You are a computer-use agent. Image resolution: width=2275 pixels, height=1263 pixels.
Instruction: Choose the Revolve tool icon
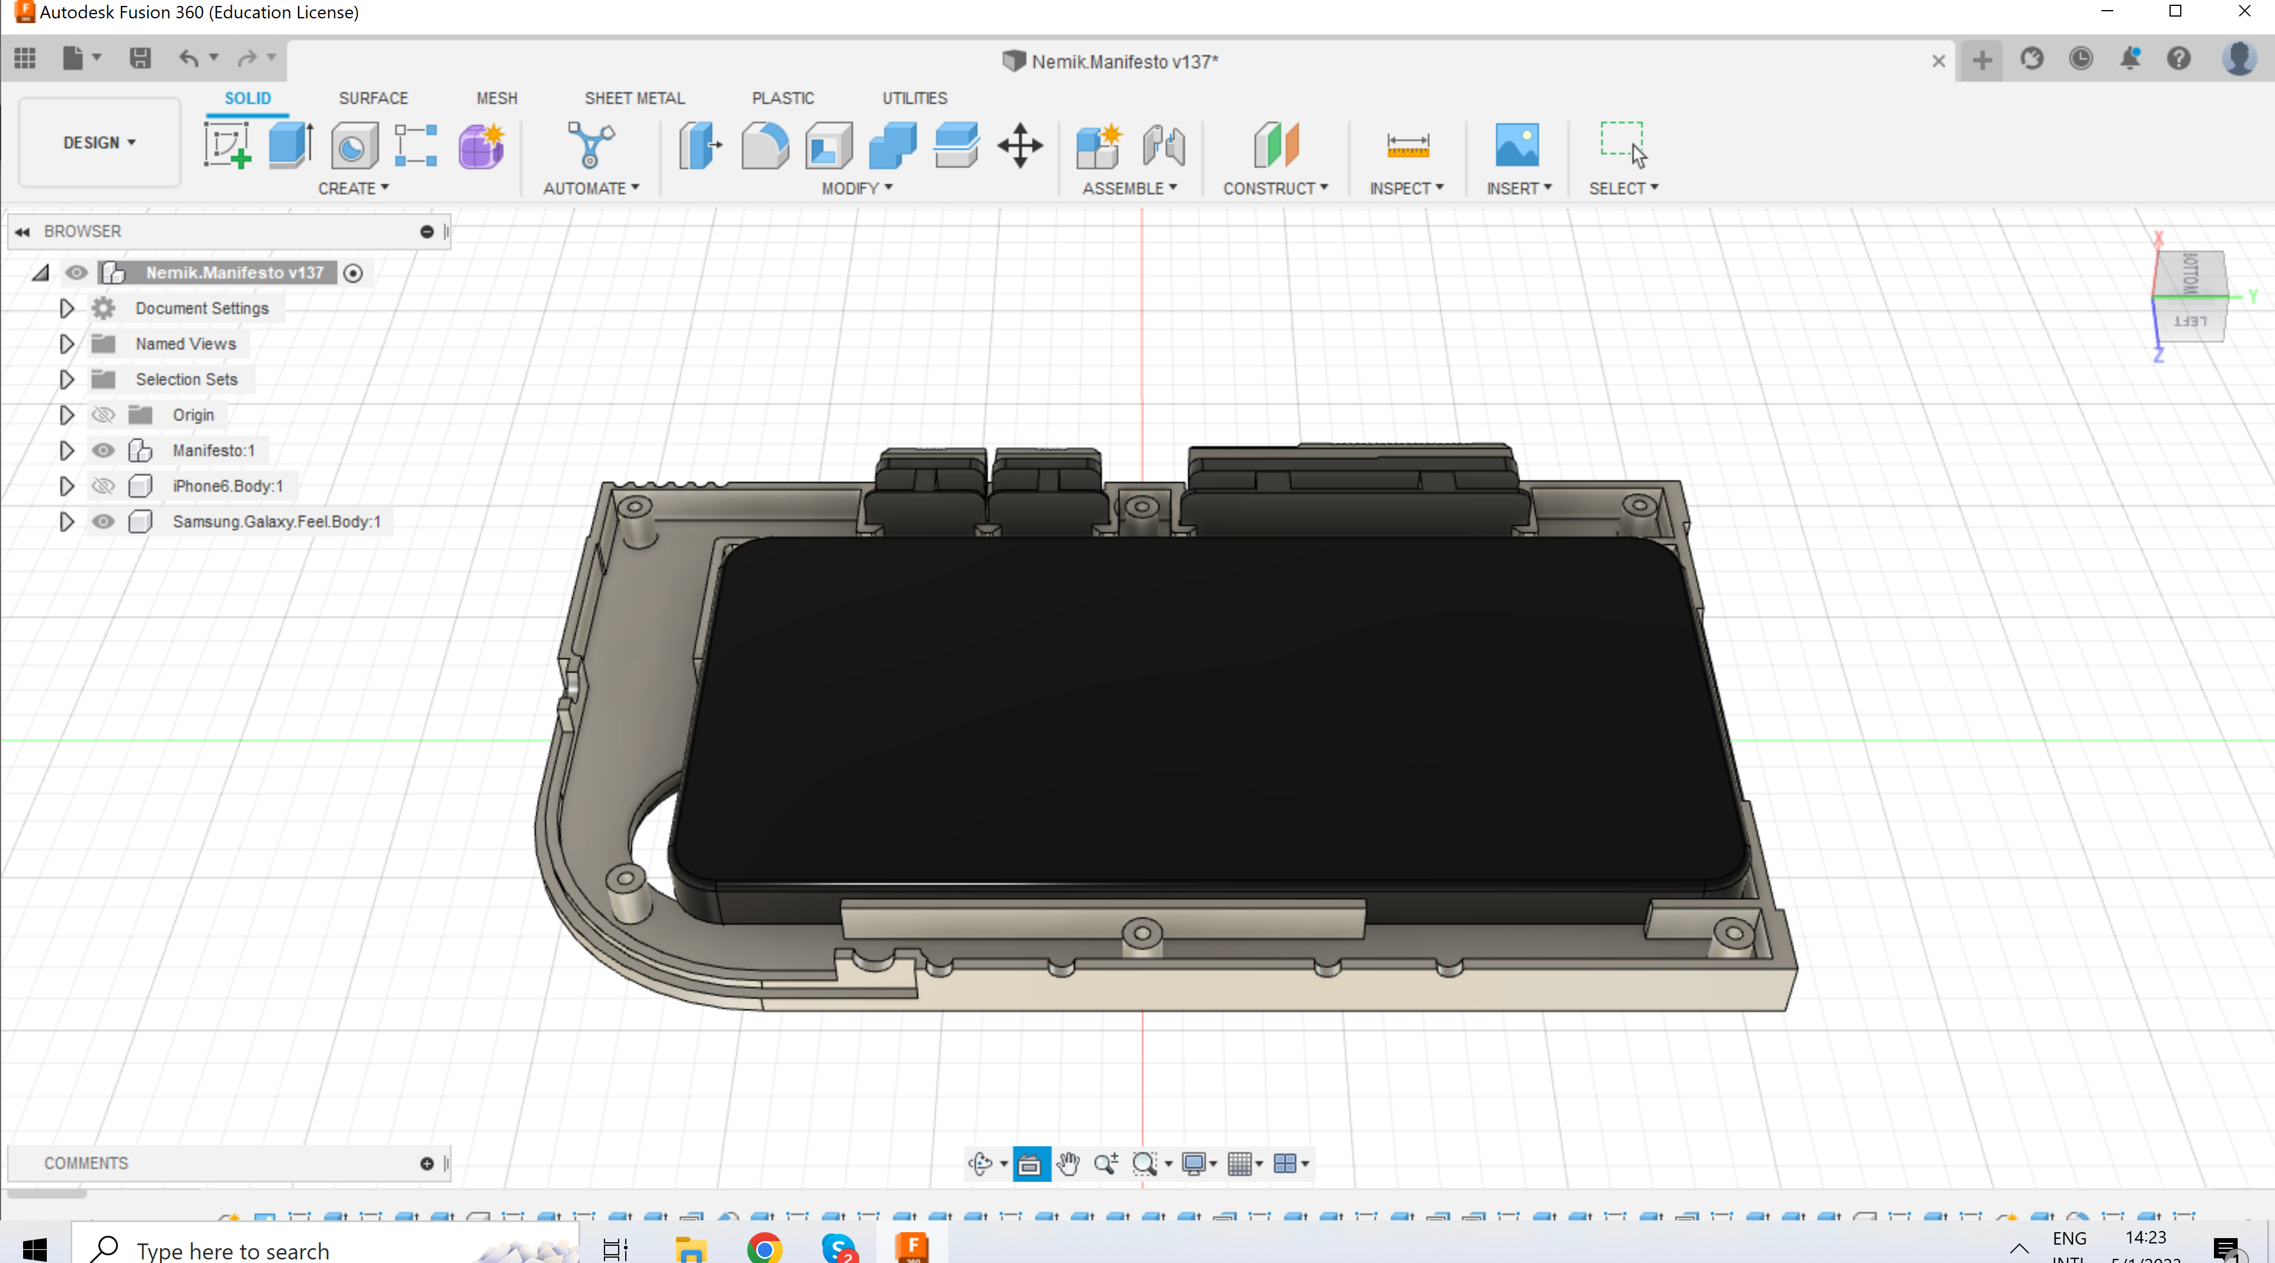[354, 145]
